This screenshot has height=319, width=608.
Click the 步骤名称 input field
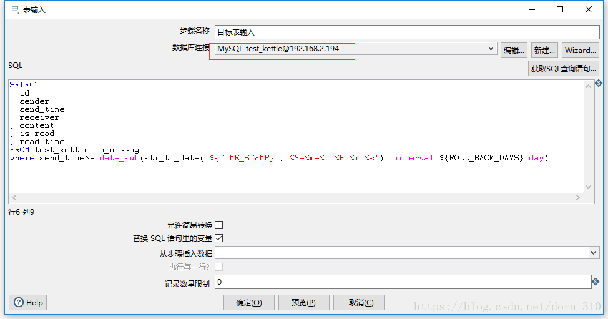[x=407, y=32]
